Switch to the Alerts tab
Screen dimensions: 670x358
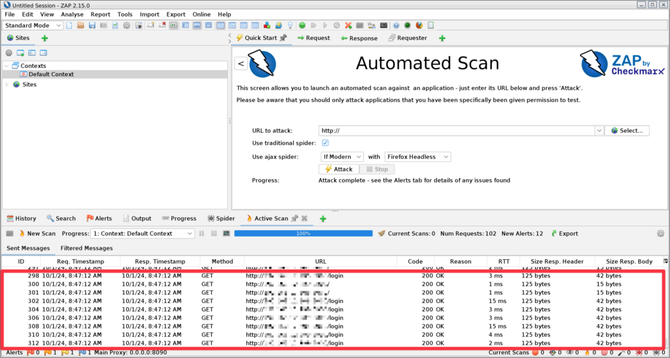pos(99,219)
